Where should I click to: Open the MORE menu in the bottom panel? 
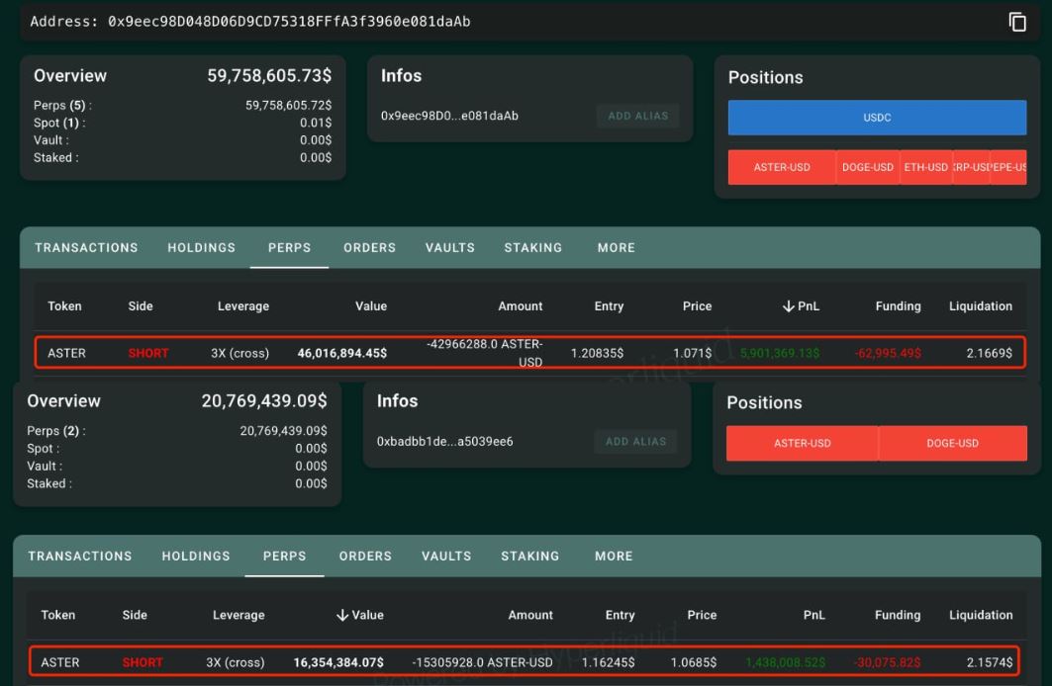[x=613, y=556]
